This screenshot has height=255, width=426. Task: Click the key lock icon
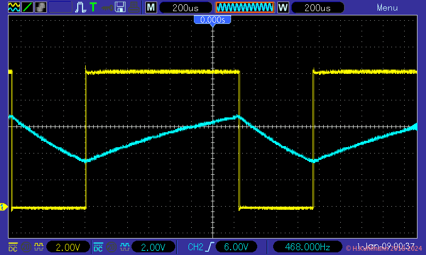pos(107,7)
